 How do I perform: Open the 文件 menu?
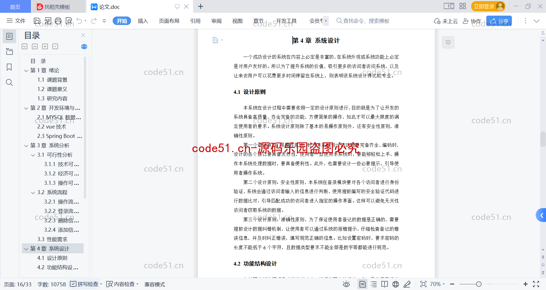pyautogui.click(x=16, y=21)
